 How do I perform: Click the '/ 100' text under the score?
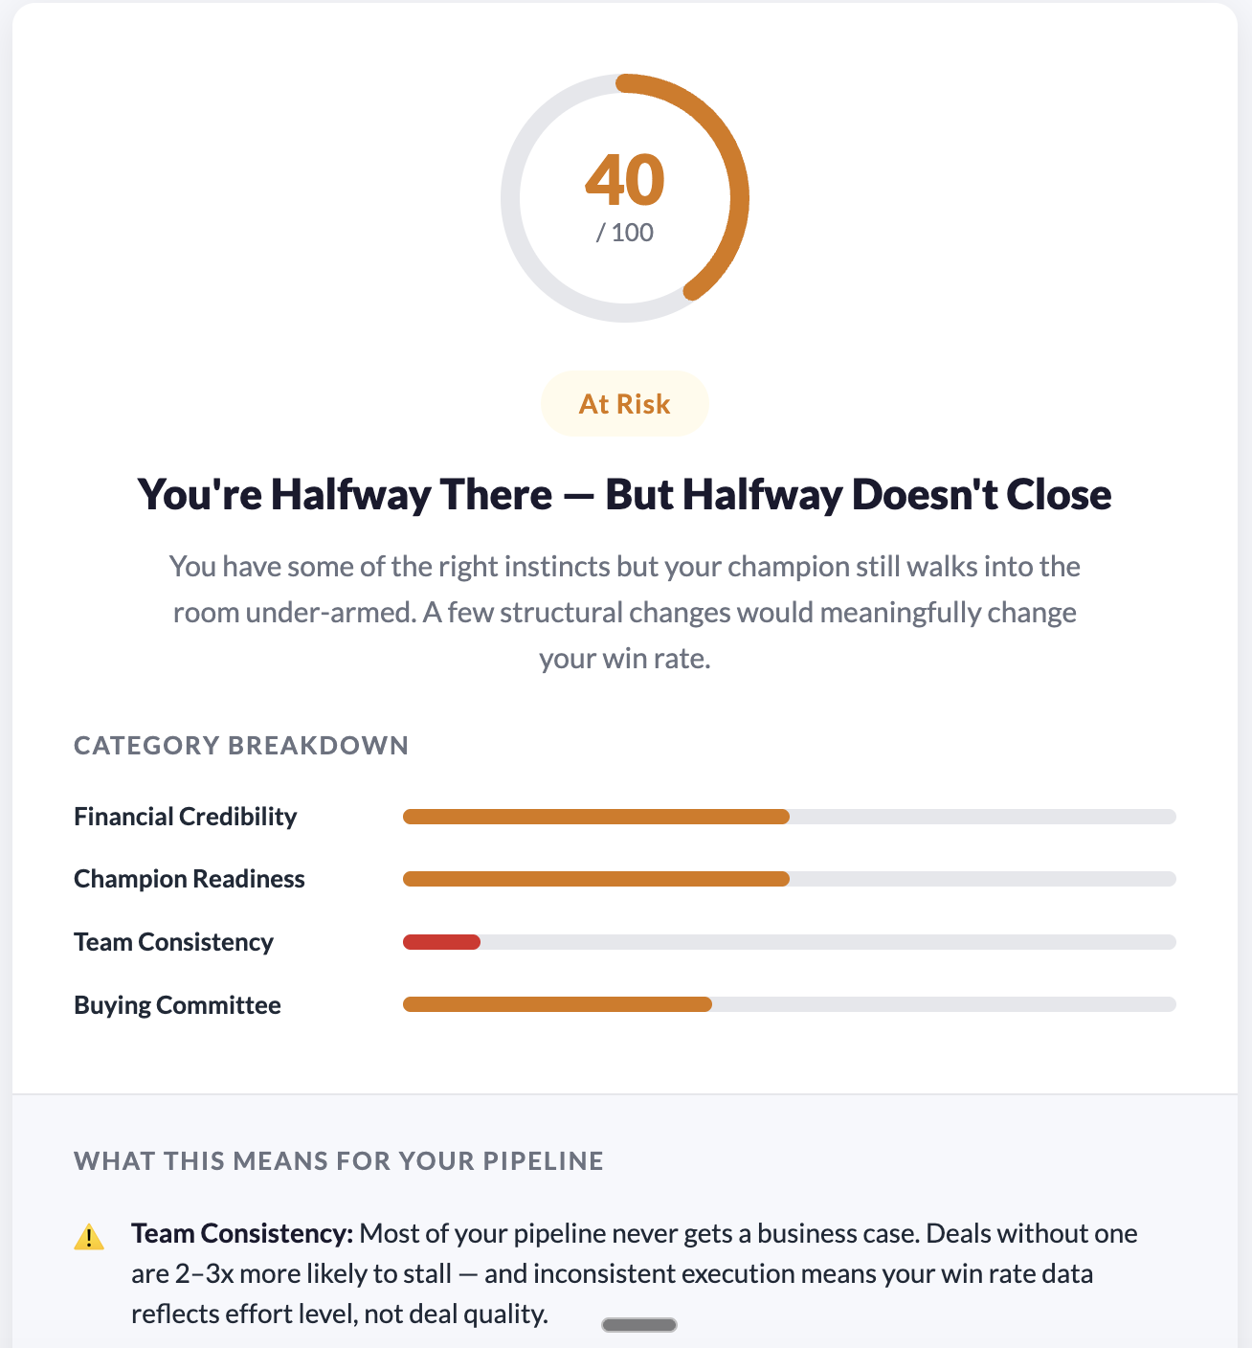625,233
